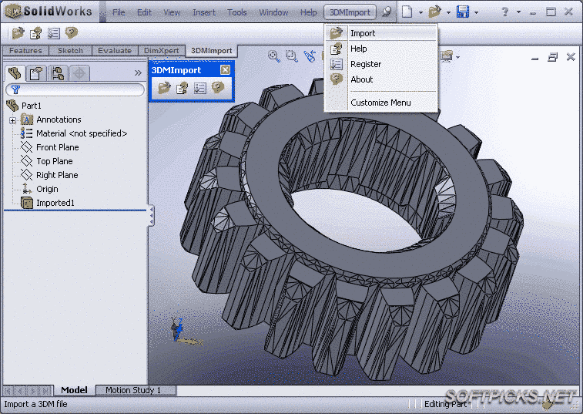Expand the dropdown arrow next to Save

(476, 13)
